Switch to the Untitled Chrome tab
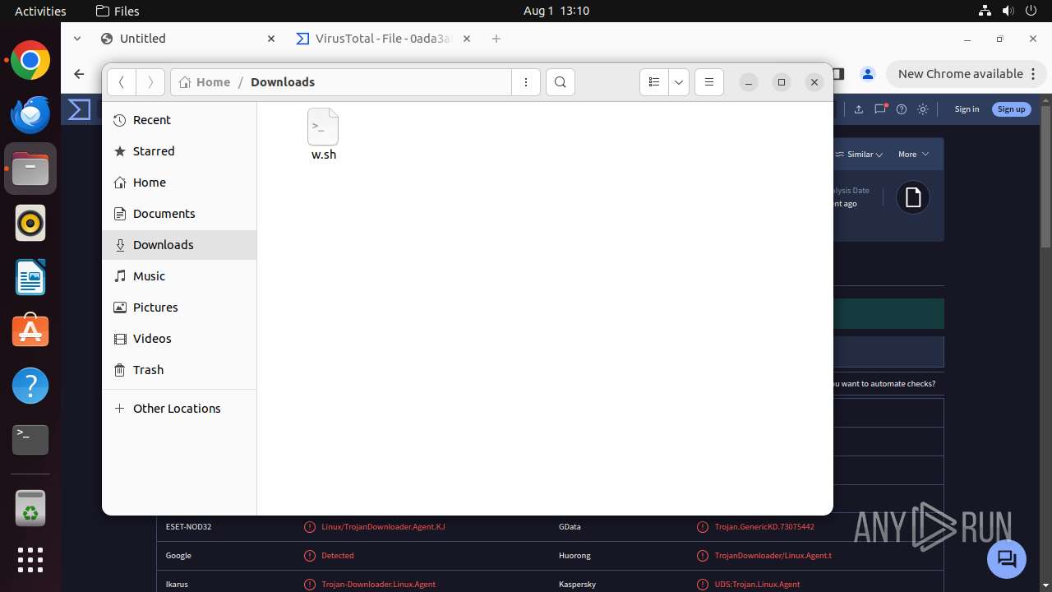This screenshot has width=1052, height=592. (189, 39)
